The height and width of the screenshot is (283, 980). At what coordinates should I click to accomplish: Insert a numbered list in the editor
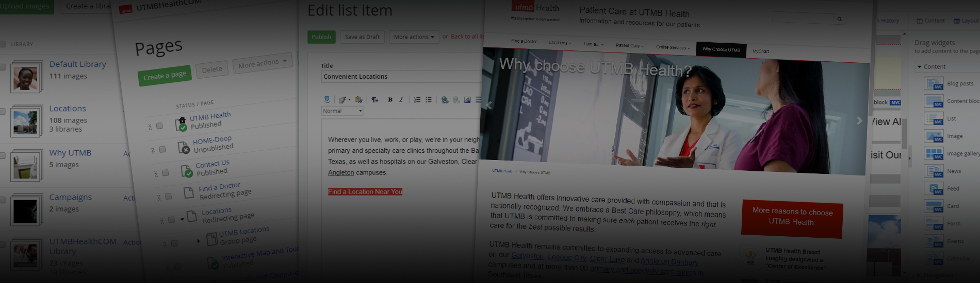(x=417, y=100)
